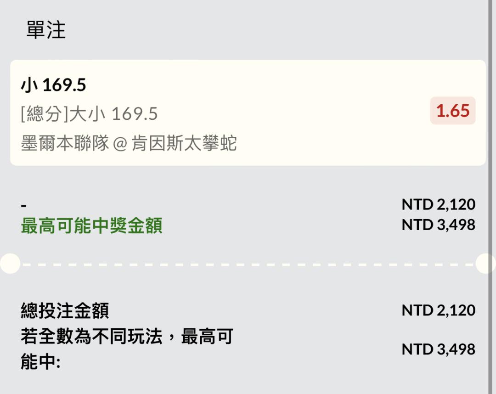The width and height of the screenshot is (496, 394).
Task: Tap the red 1.65 odds badge
Action: 452,111
